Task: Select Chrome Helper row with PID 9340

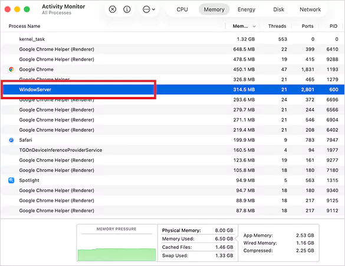Action: (x=172, y=190)
